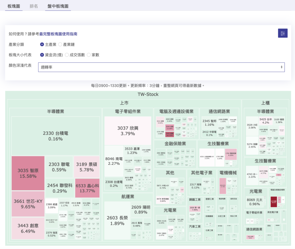Select the 3037 欣興 block
Screen dimensions: 295x249
coord(128,131)
